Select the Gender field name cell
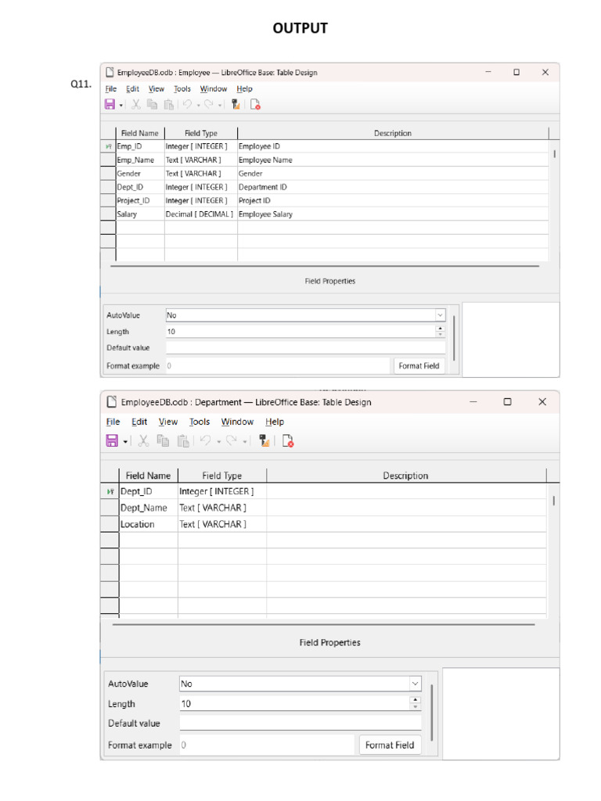 [x=140, y=174]
